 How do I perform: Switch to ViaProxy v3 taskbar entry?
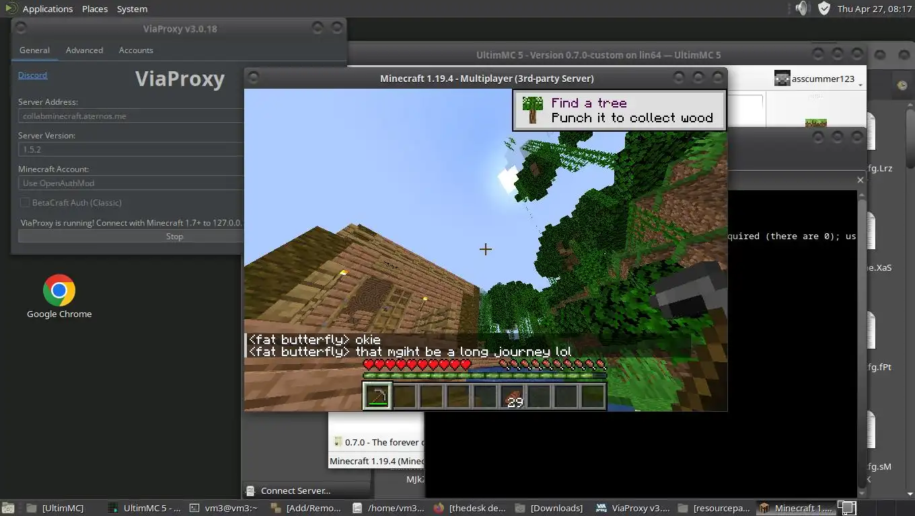633,508
